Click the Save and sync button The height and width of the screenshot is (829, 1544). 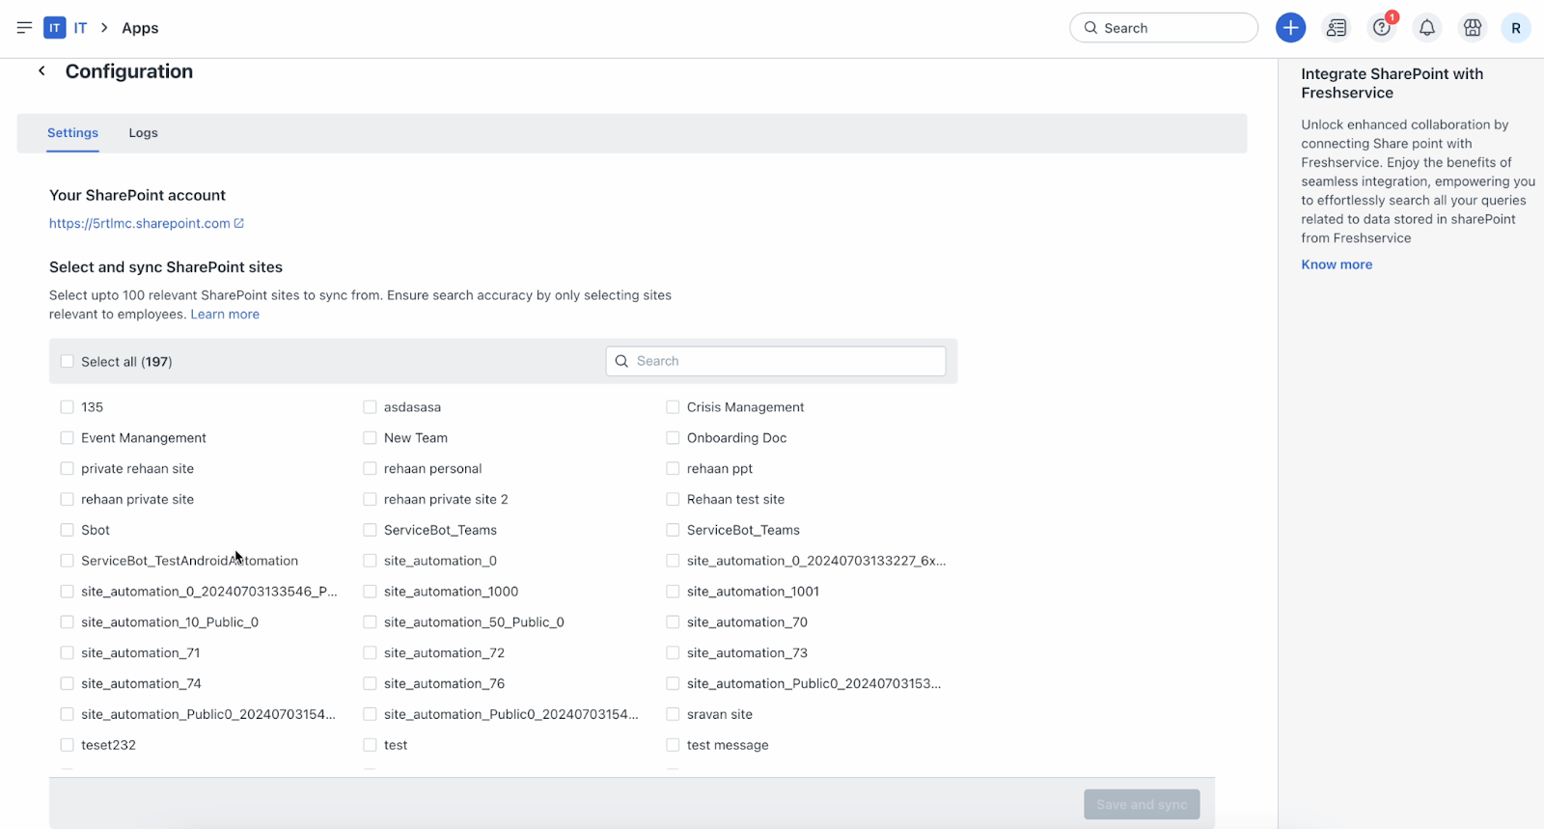pos(1142,804)
